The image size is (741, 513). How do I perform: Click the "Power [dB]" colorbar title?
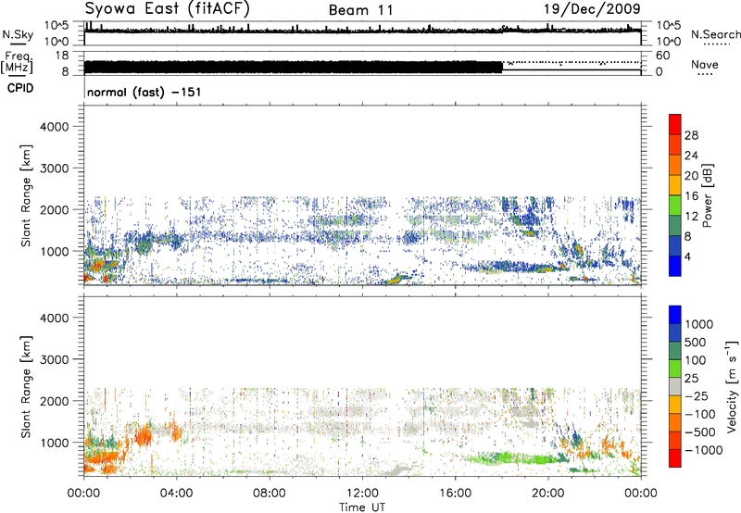[x=708, y=195]
